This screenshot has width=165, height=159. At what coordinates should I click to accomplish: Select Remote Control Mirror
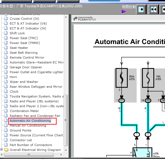click(x=27, y=57)
